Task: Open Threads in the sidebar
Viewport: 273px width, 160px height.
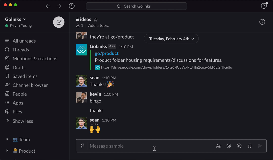Action: (20, 50)
